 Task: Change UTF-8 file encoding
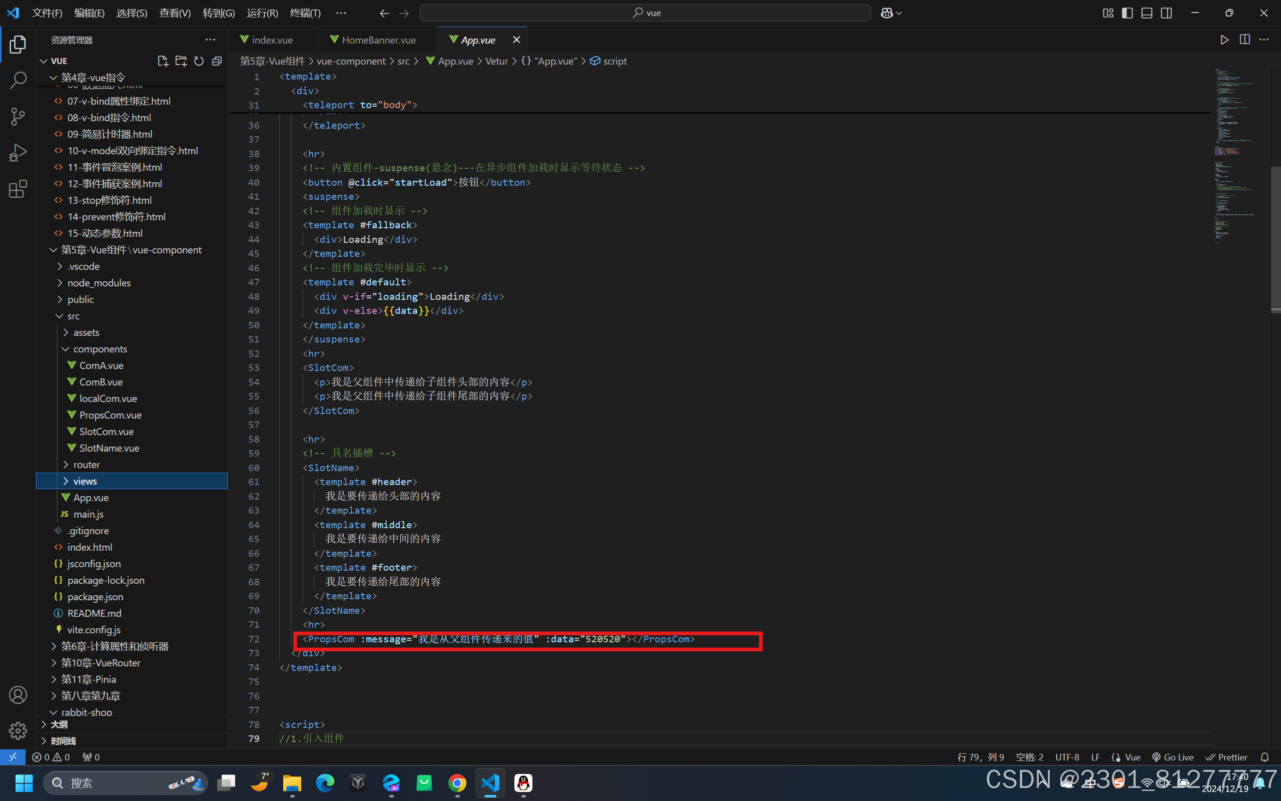1067,757
